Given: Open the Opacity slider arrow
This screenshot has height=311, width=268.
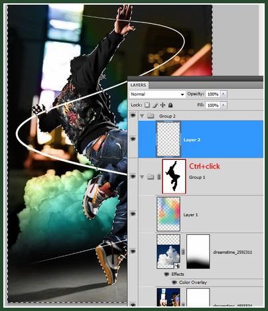Looking at the screenshot, I should (224, 94).
